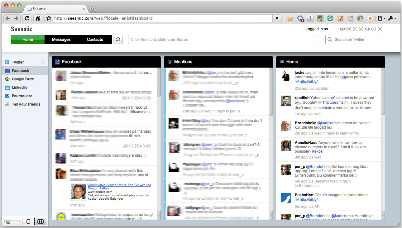Click the Daniel Craig article thumbnail
This screenshot has height=228, width=402.
[x=79, y=192]
